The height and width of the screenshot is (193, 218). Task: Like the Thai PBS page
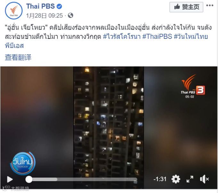pos(186,7)
